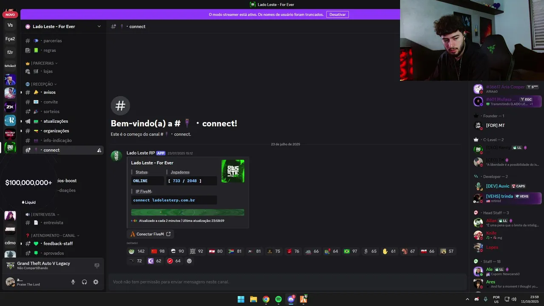
Task: Click the green banner image in embed
Action: (x=187, y=212)
